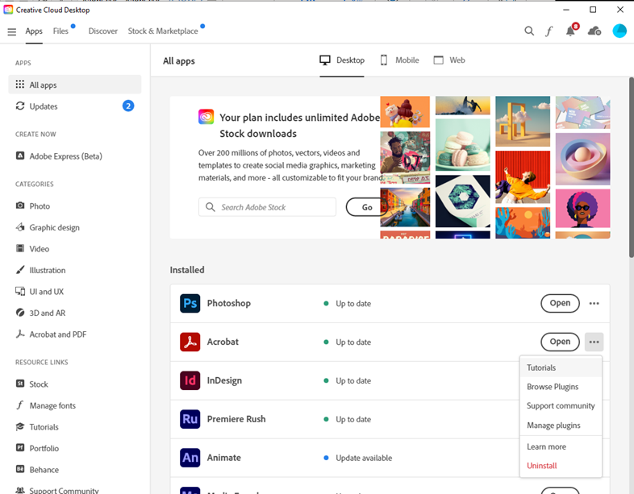Select the Video category
634x494 pixels.
tap(32, 249)
